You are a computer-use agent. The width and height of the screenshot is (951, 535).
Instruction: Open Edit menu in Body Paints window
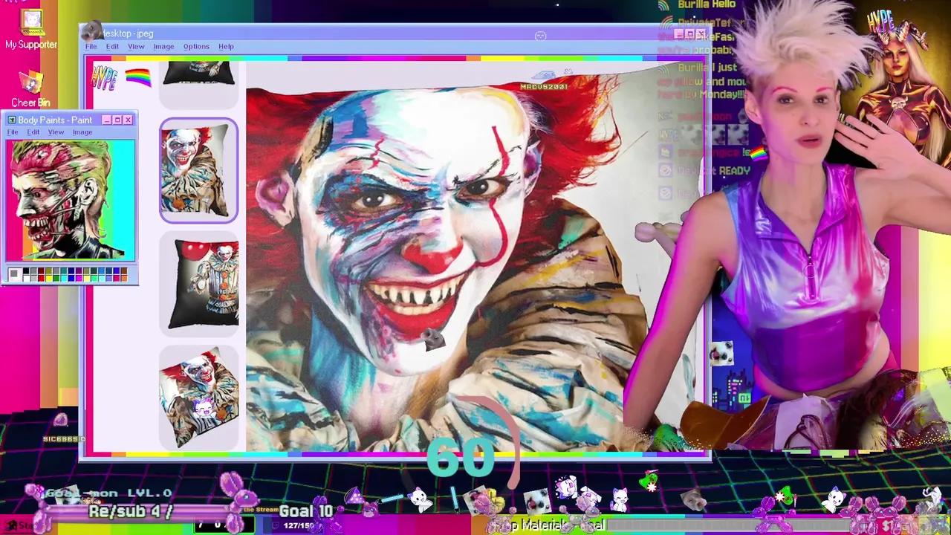pos(33,132)
